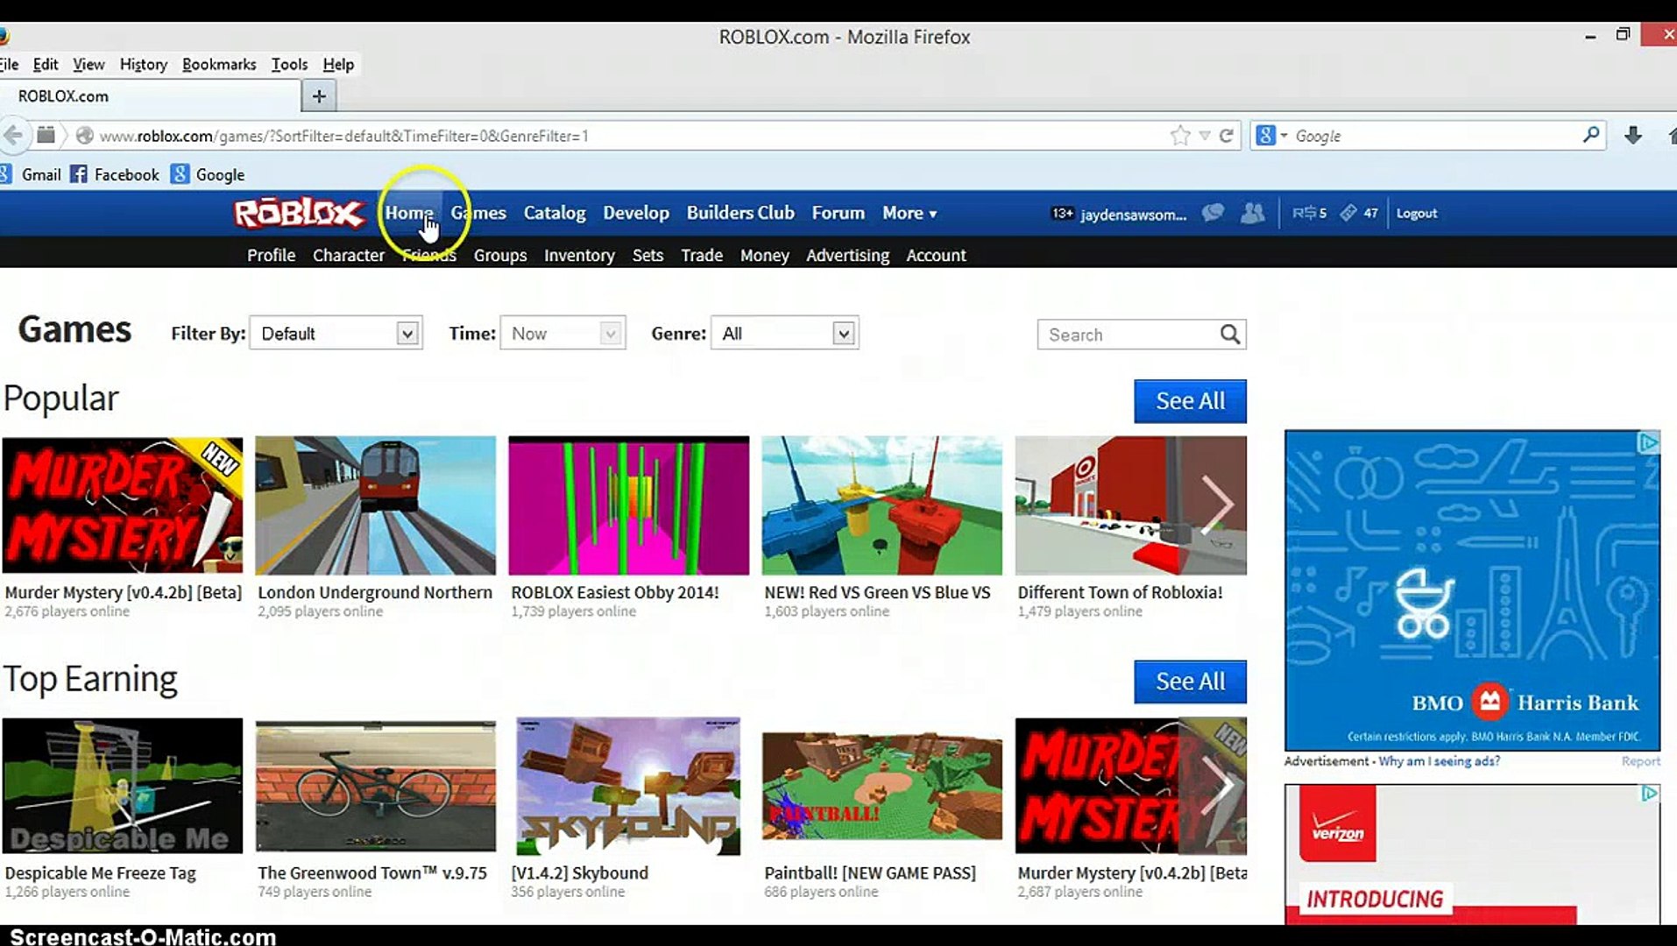Expand the More menu in navigation
This screenshot has width=1677, height=946.
click(x=909, y=213)
